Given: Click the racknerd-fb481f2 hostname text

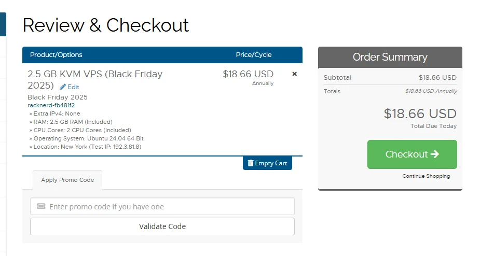Looking at the screenshot, I should tap(51, 105).
